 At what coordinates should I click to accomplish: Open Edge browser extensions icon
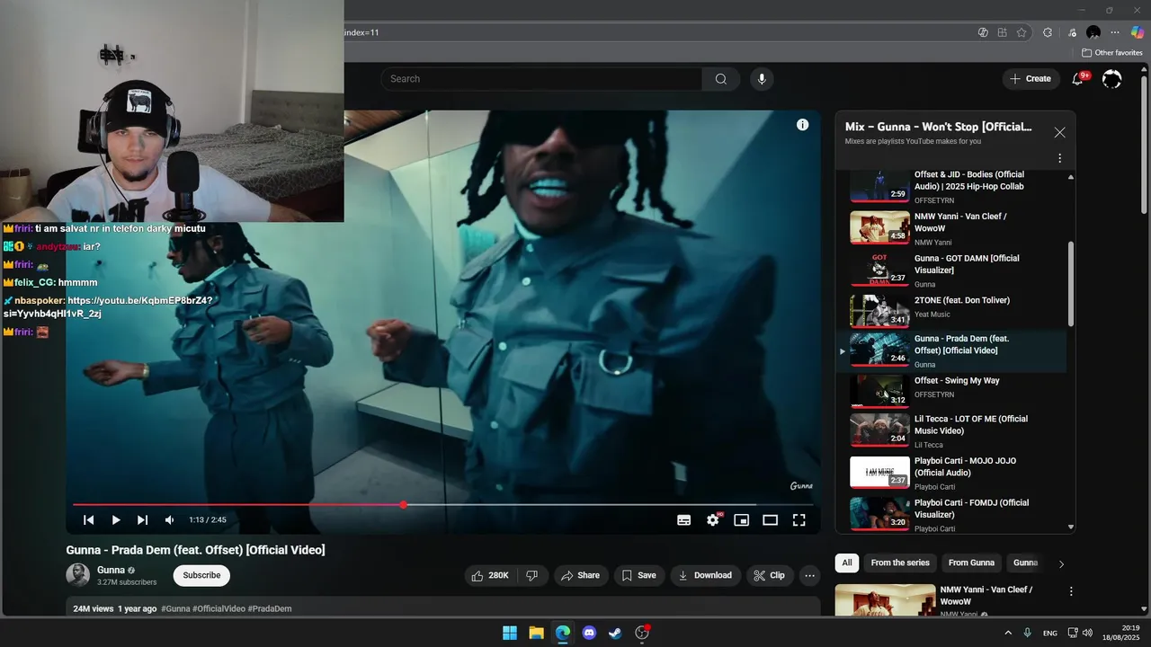point(1048,32)
